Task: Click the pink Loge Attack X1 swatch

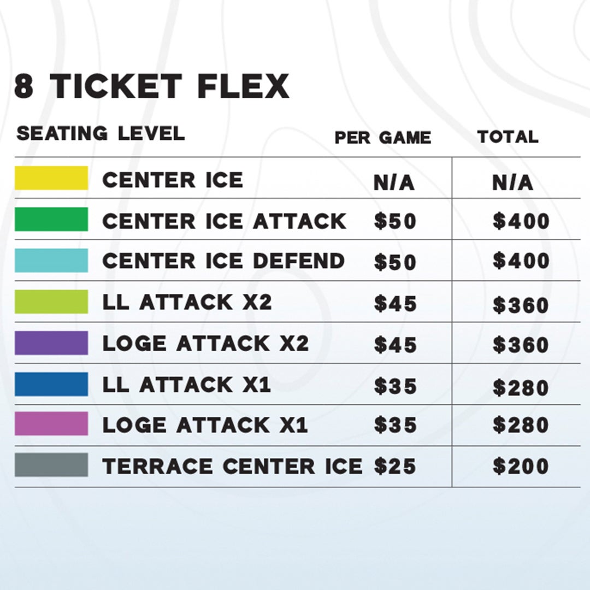Action: [51, 424]
